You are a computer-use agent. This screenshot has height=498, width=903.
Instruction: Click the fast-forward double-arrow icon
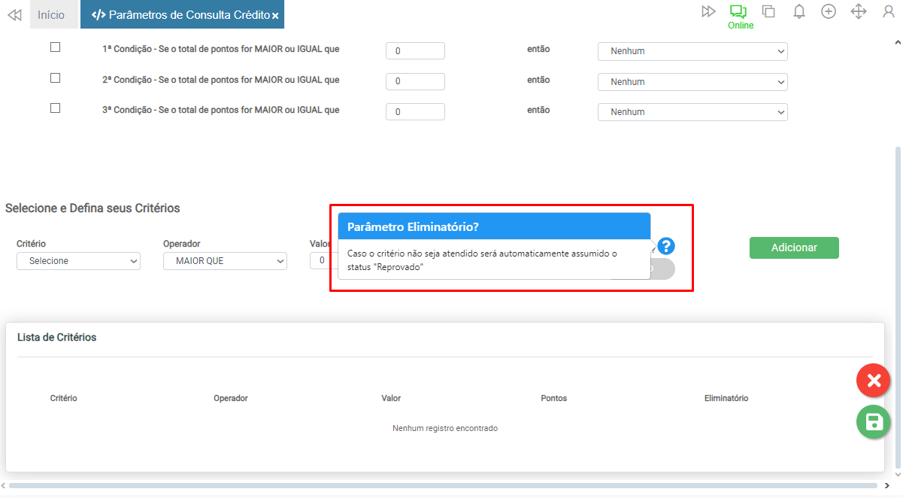click(x=708, y=11)
